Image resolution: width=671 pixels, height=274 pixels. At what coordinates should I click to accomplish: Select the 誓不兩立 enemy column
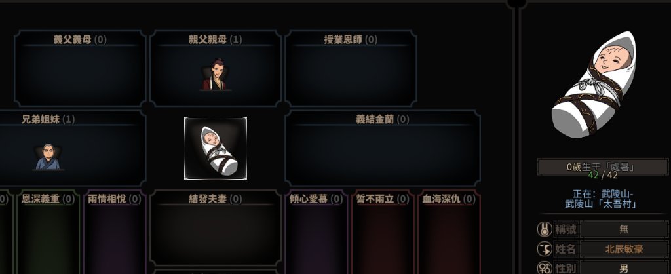pyautogui.click(x=383, y=233)
